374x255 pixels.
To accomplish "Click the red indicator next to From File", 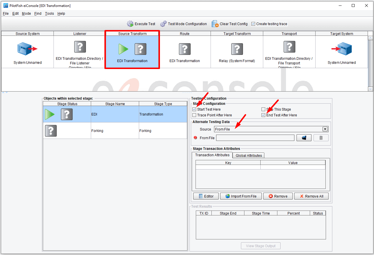I will [195, 138].
